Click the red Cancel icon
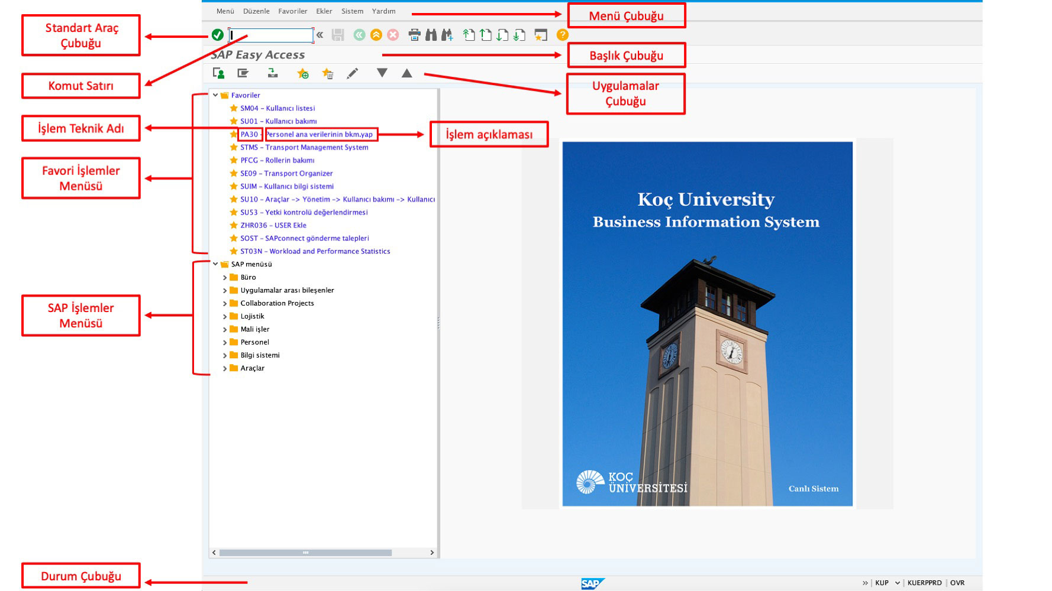1052x591 pixels. point(392,34)
